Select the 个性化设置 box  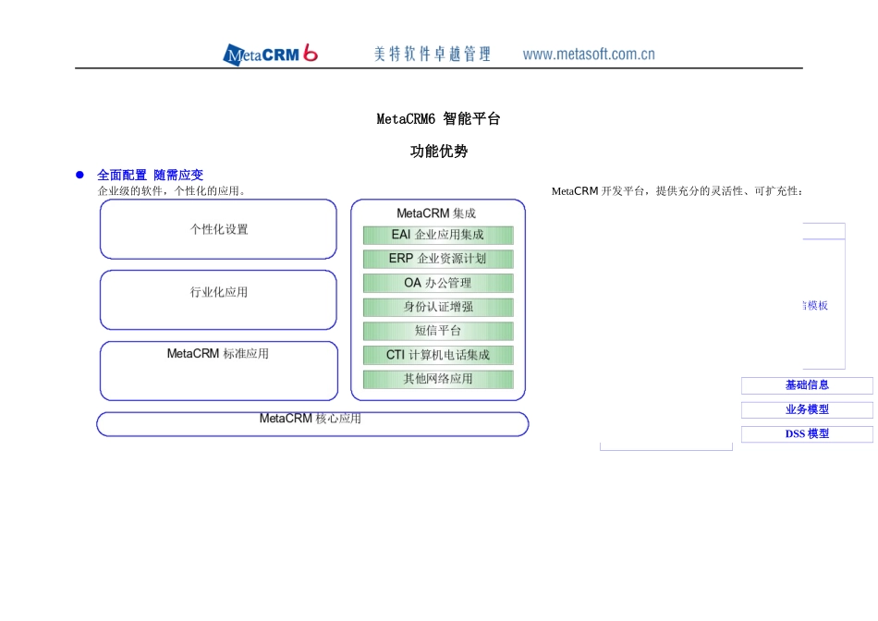pyautogui.click(x=218, y=229)
